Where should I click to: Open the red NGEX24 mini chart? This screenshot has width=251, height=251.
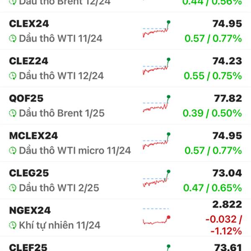[156, 216]
